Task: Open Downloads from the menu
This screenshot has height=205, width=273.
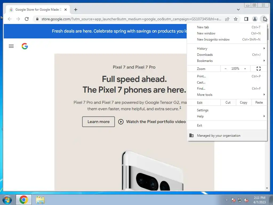Action: tap(227, 55)
